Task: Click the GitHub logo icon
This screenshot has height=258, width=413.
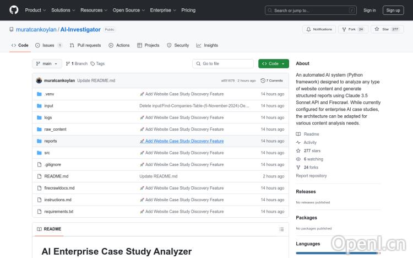Action: pyautogui.click(x=14, y=10)
